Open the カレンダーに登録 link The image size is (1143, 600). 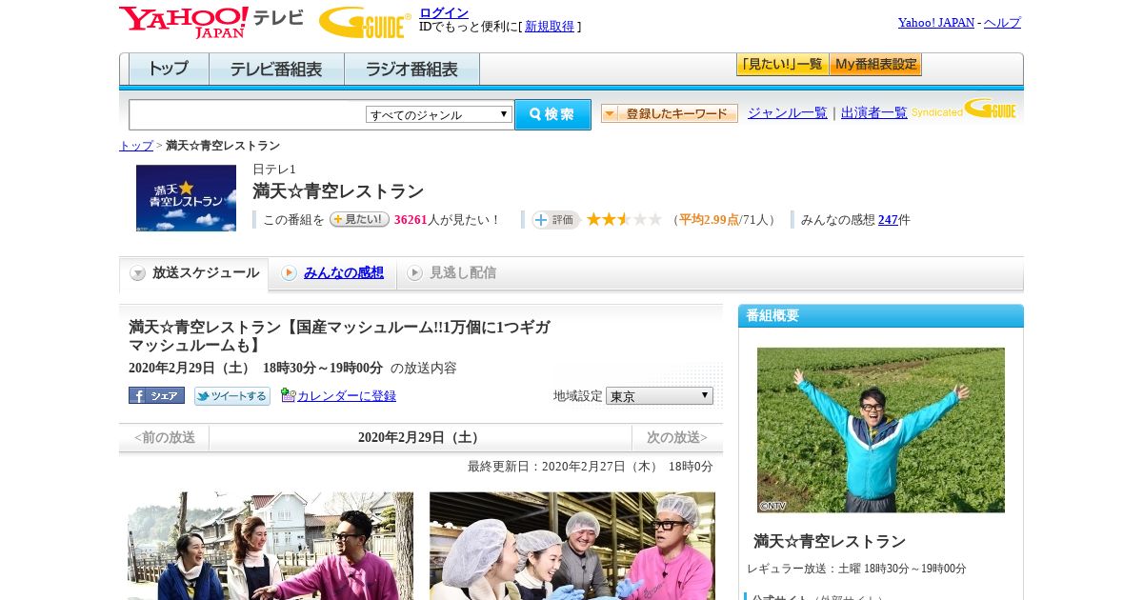coord(347,396)
